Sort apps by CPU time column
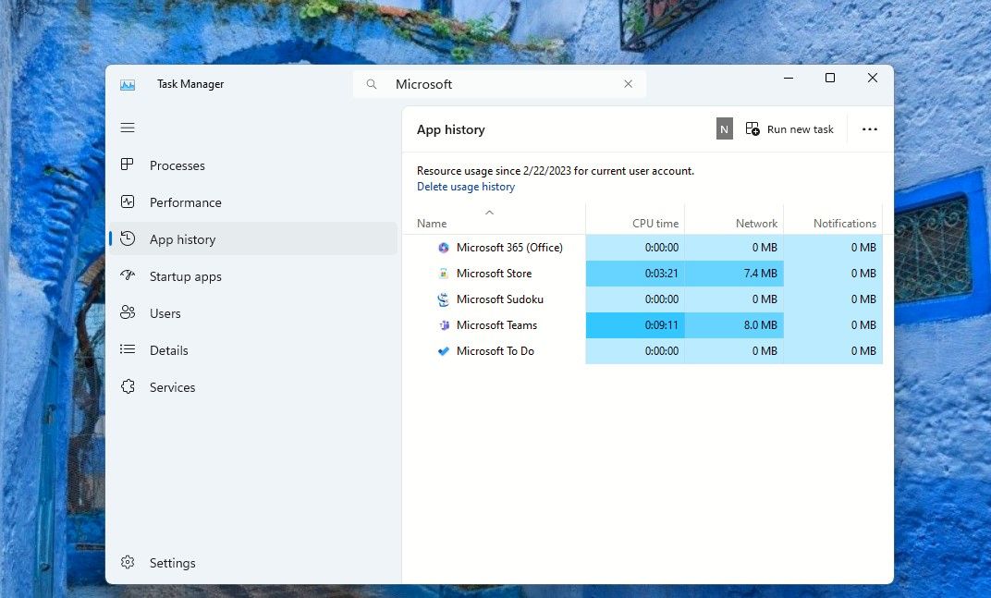This screenshot has width=991, height=598. (x=655, y=223)
